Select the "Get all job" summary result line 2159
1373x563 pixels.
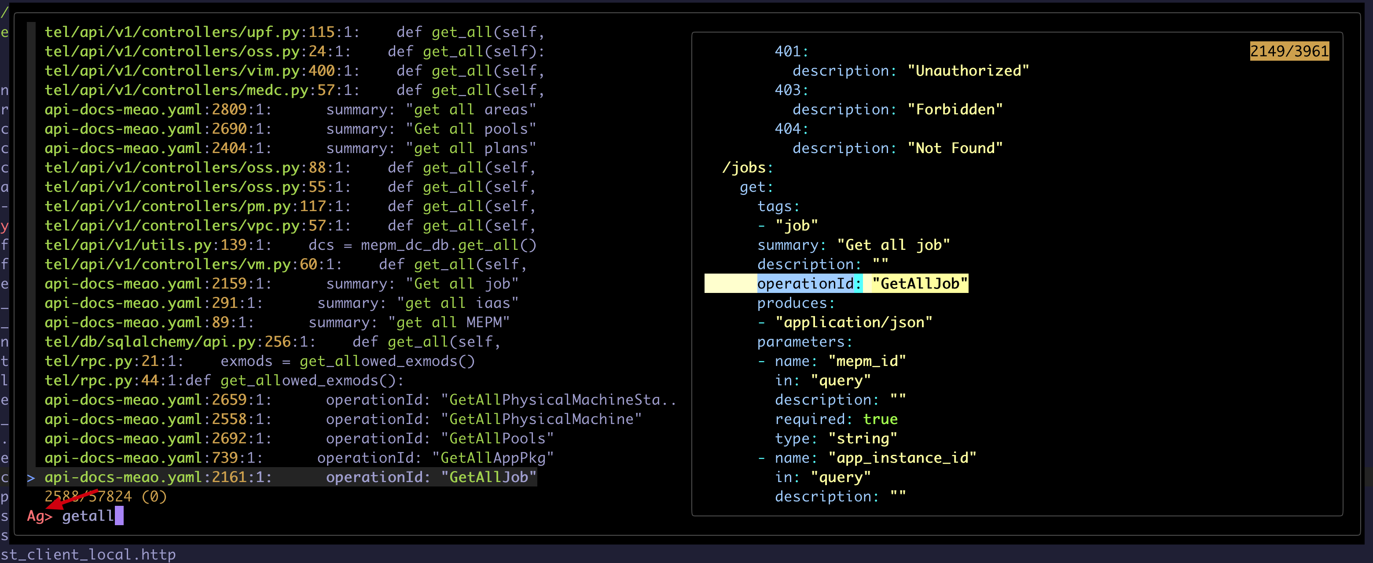click(281, 283)
